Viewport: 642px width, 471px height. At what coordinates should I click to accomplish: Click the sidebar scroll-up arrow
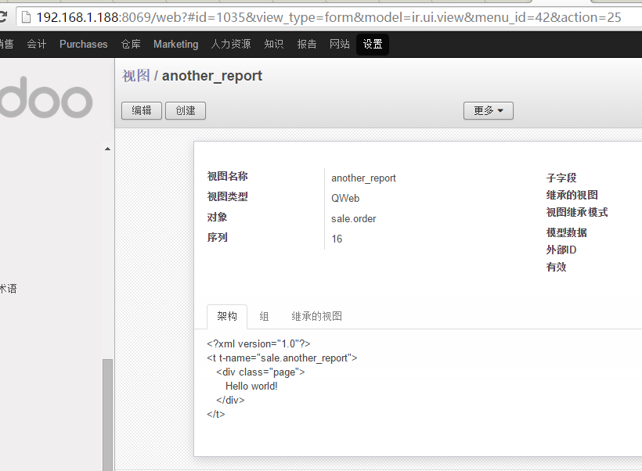coord(107,149)
